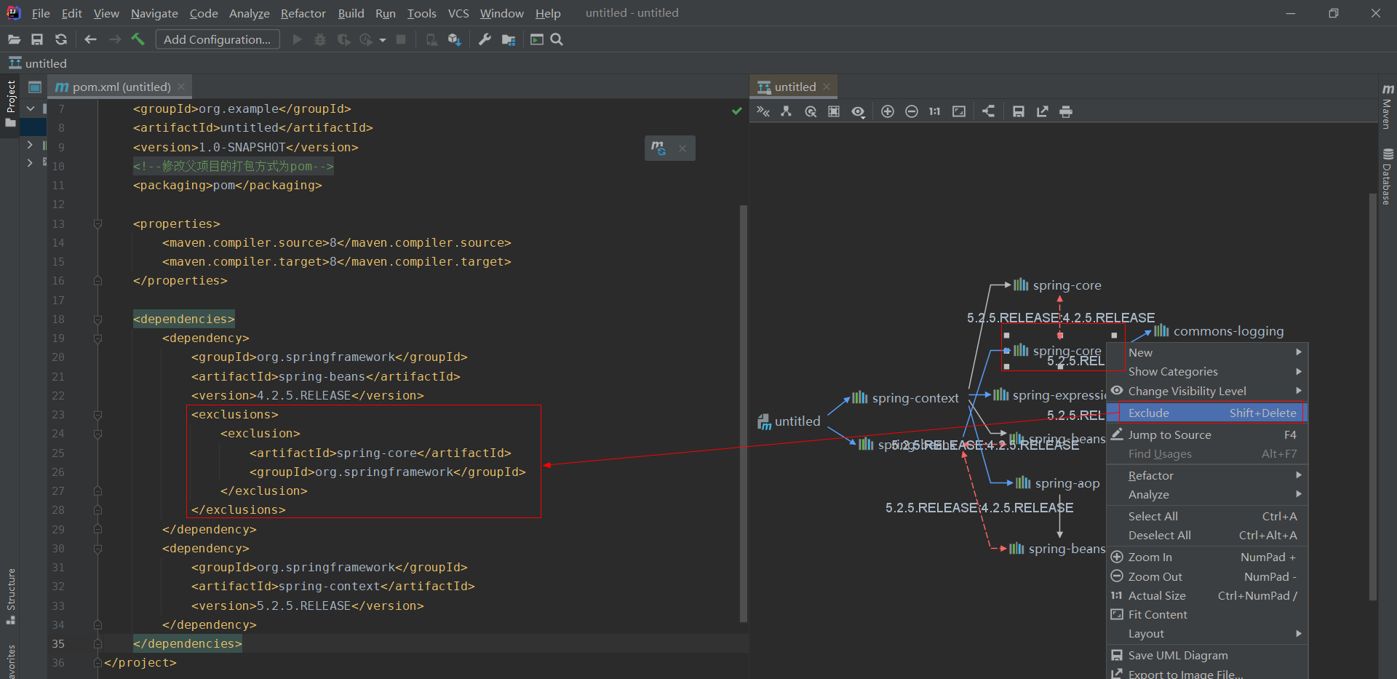Collapse the dependency fold at line 19

[x=97, y=338]
